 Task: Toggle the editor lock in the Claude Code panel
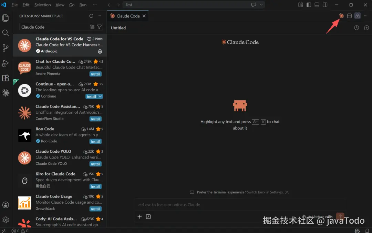tap(357, 16)
